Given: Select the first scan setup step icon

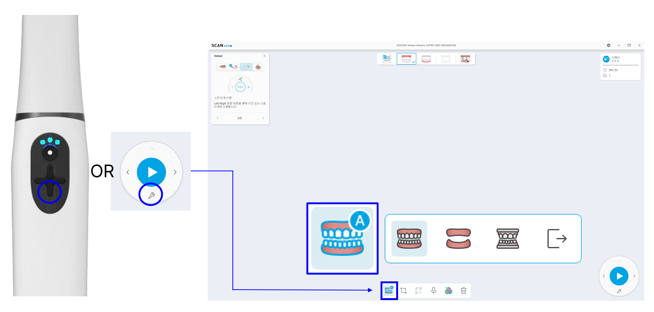Looking at the screenshot, I should click(387, 59).
